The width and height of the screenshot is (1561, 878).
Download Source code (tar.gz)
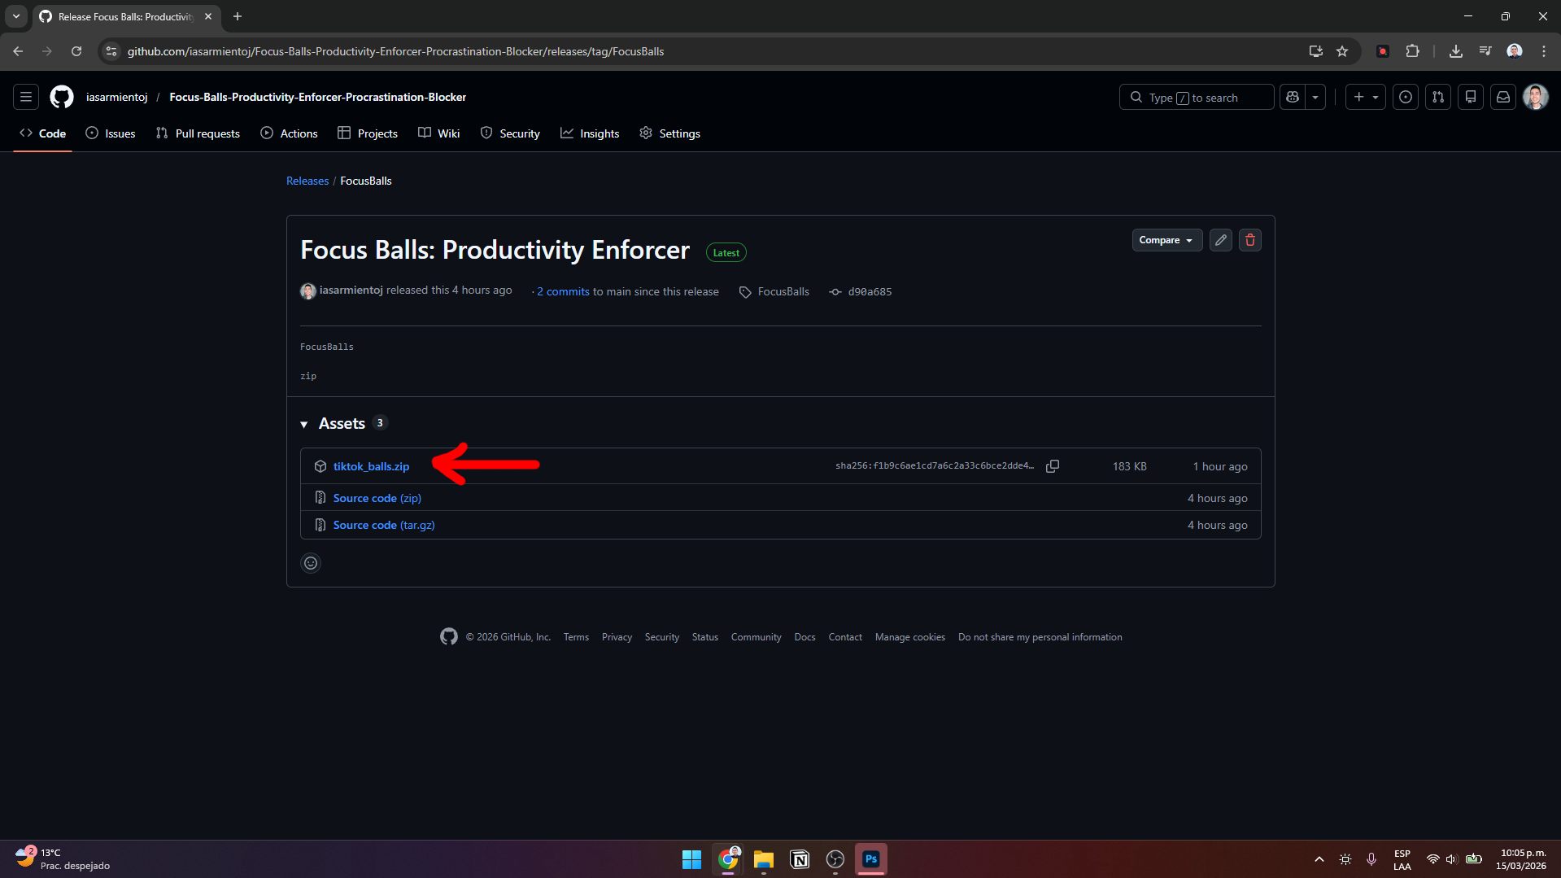pyautogui.click(x=384, y=525)
